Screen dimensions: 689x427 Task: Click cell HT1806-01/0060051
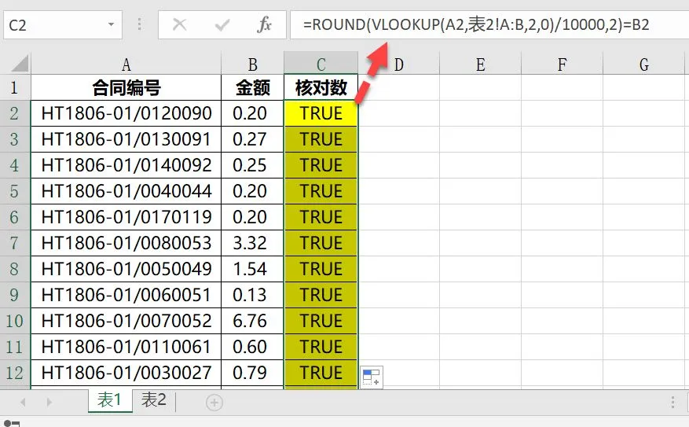126,295
